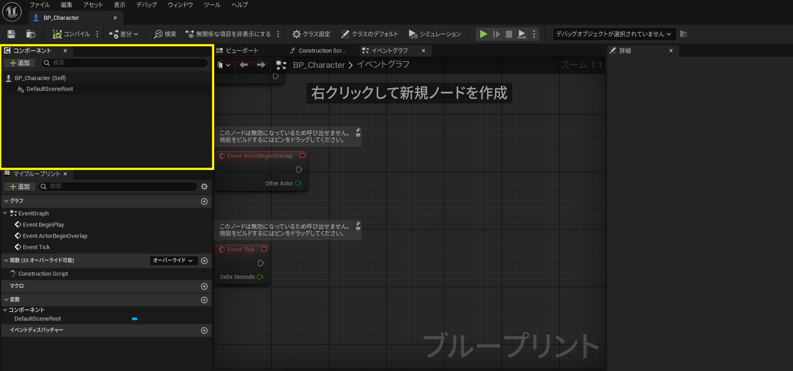Add new function with plus icon
This screenshot has height=371, width=793.
coord(204,261)
